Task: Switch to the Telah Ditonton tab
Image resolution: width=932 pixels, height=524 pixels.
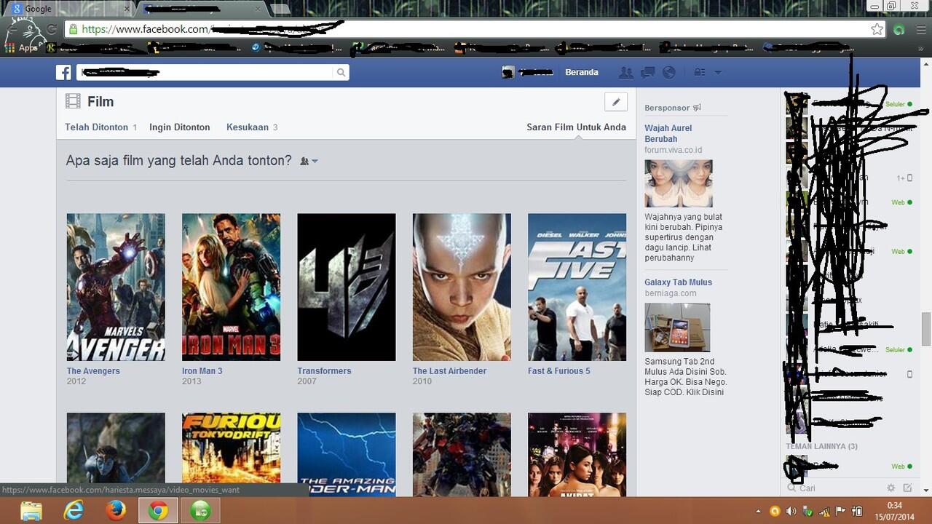Action: [96, 127]
